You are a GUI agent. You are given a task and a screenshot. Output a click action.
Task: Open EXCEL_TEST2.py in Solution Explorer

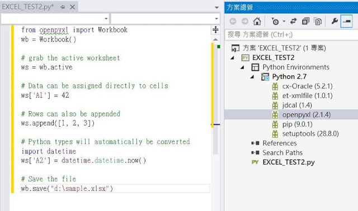(289, 162)
